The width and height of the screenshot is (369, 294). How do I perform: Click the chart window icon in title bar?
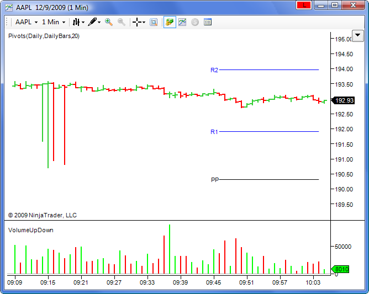9,8
